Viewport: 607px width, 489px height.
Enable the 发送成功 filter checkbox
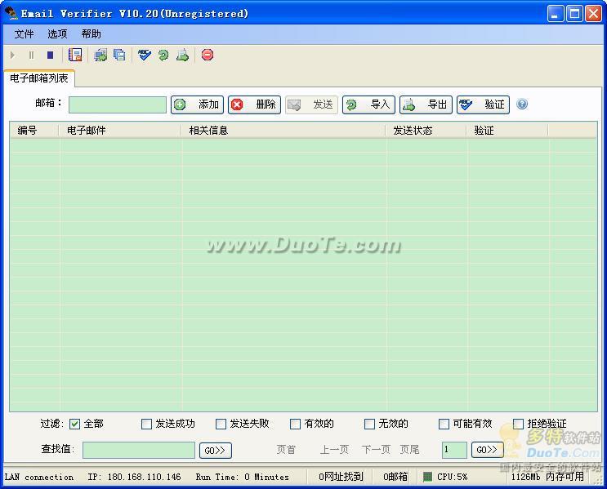146,424
